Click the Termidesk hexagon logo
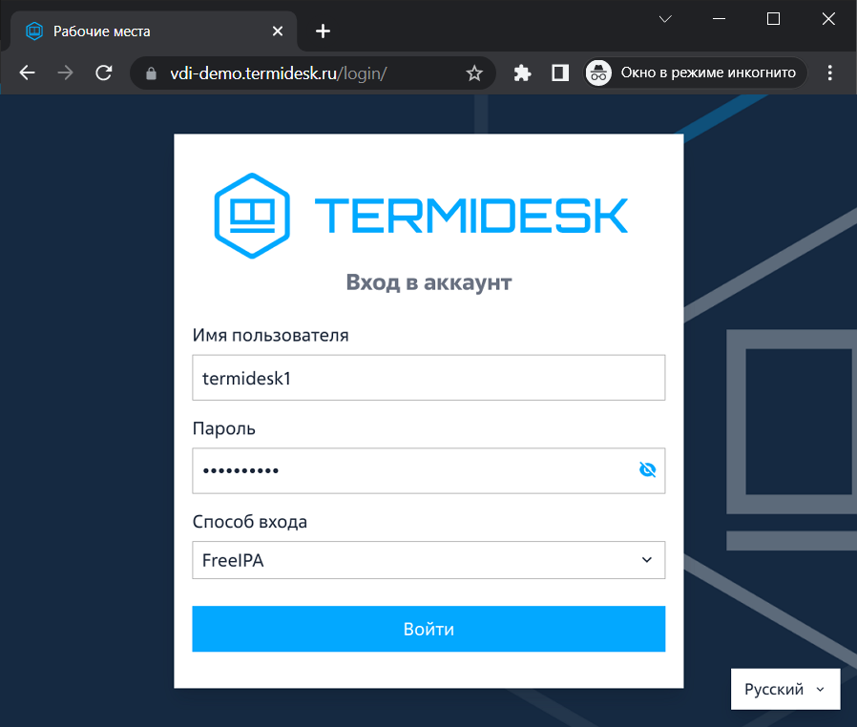Image resolution: width=857 pixels, height=727 pixels. click(252, 216)
